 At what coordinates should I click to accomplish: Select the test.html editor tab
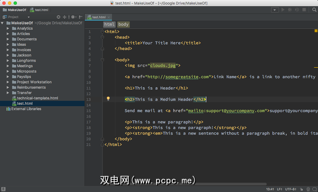point(99,17)
